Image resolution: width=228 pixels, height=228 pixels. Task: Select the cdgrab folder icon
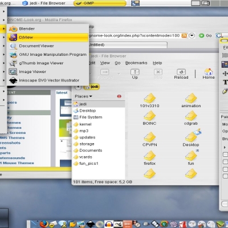click(191, 116)
